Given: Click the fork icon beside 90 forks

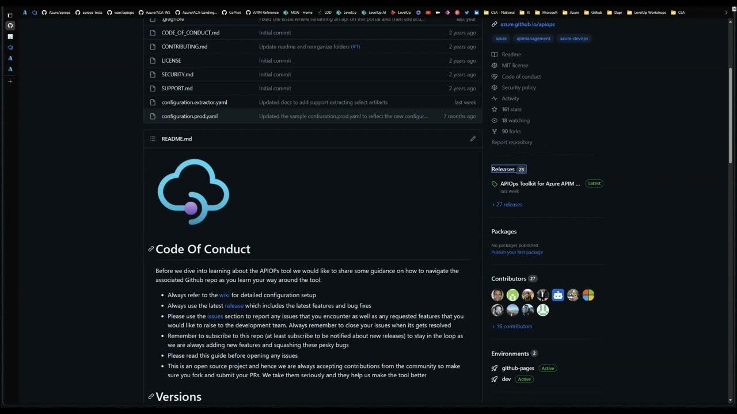Looking at the screenshot, I should pos(494,131).
